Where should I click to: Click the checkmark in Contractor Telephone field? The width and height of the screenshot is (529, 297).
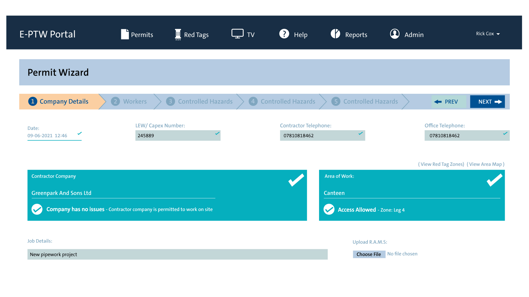pos(361,133)
